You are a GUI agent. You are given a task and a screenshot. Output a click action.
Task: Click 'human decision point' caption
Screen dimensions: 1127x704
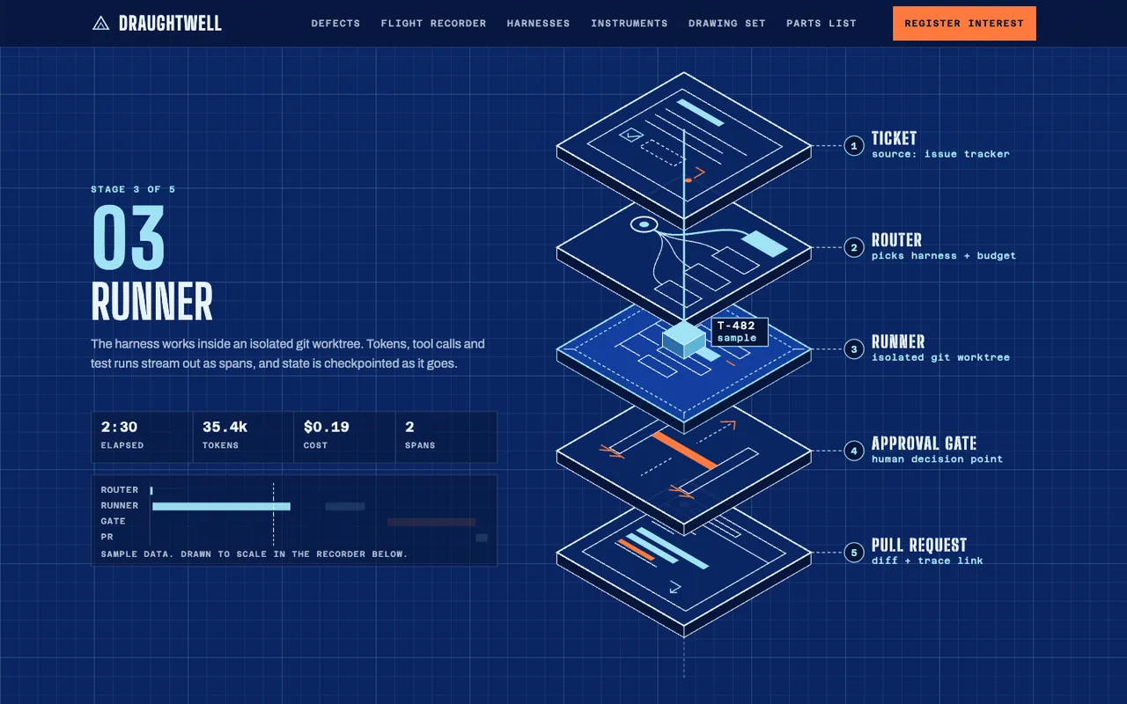coord(937,459)
